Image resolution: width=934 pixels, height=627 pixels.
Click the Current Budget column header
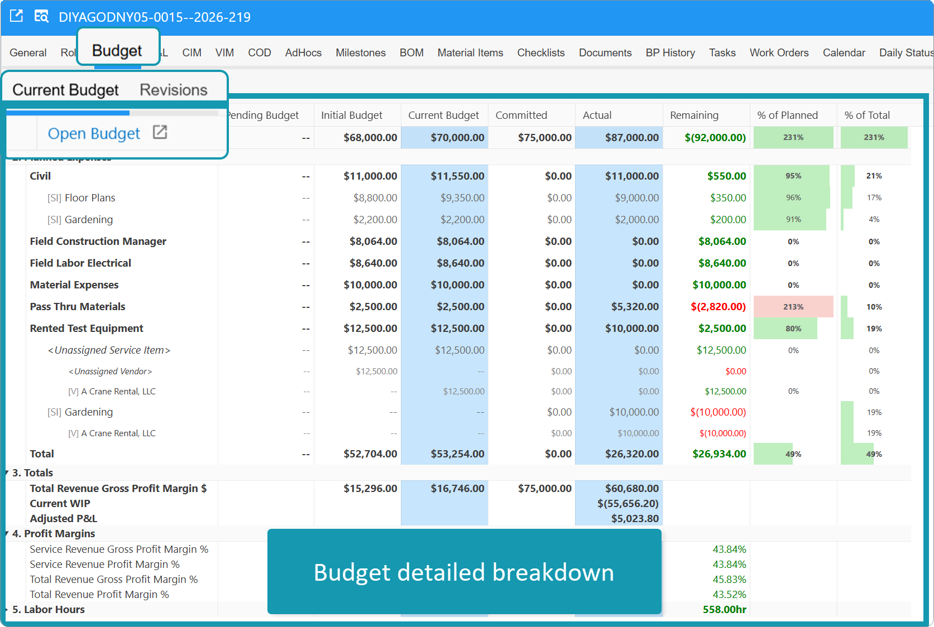[x=443, y=115]
